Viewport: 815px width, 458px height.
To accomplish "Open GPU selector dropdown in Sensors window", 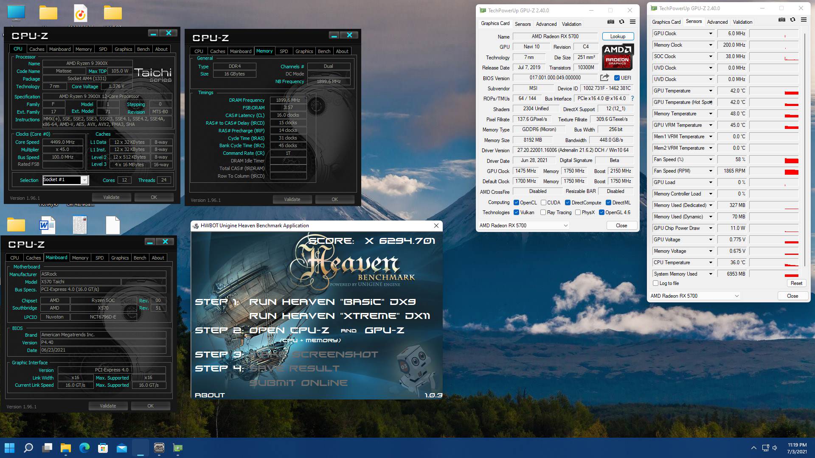I will (694, 296).
